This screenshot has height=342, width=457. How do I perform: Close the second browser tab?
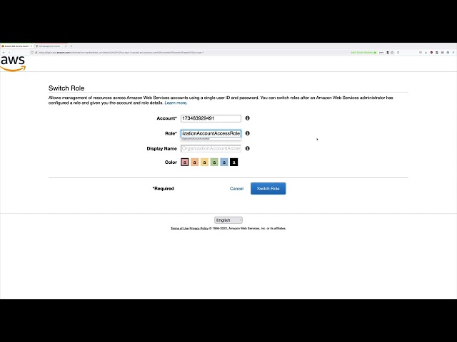pos(66,46)
